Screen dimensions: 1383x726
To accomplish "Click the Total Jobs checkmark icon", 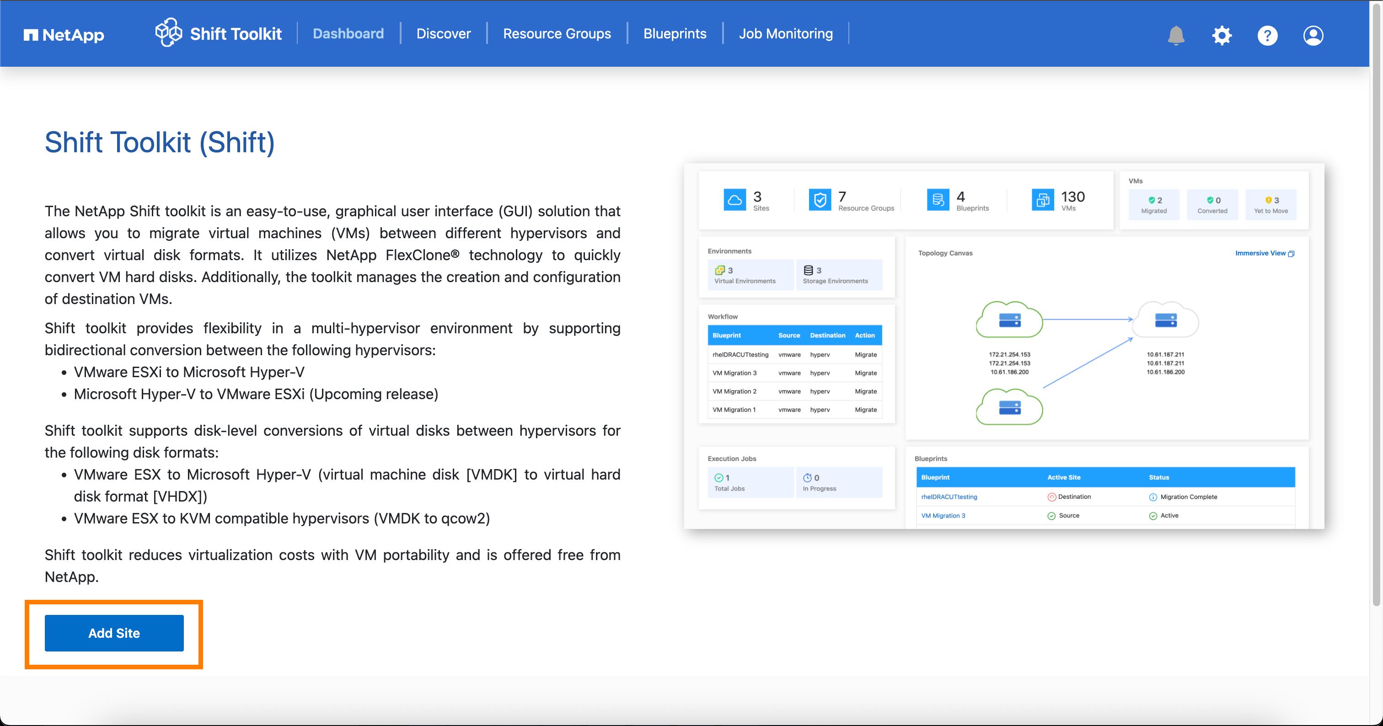I will pos(719,478).
